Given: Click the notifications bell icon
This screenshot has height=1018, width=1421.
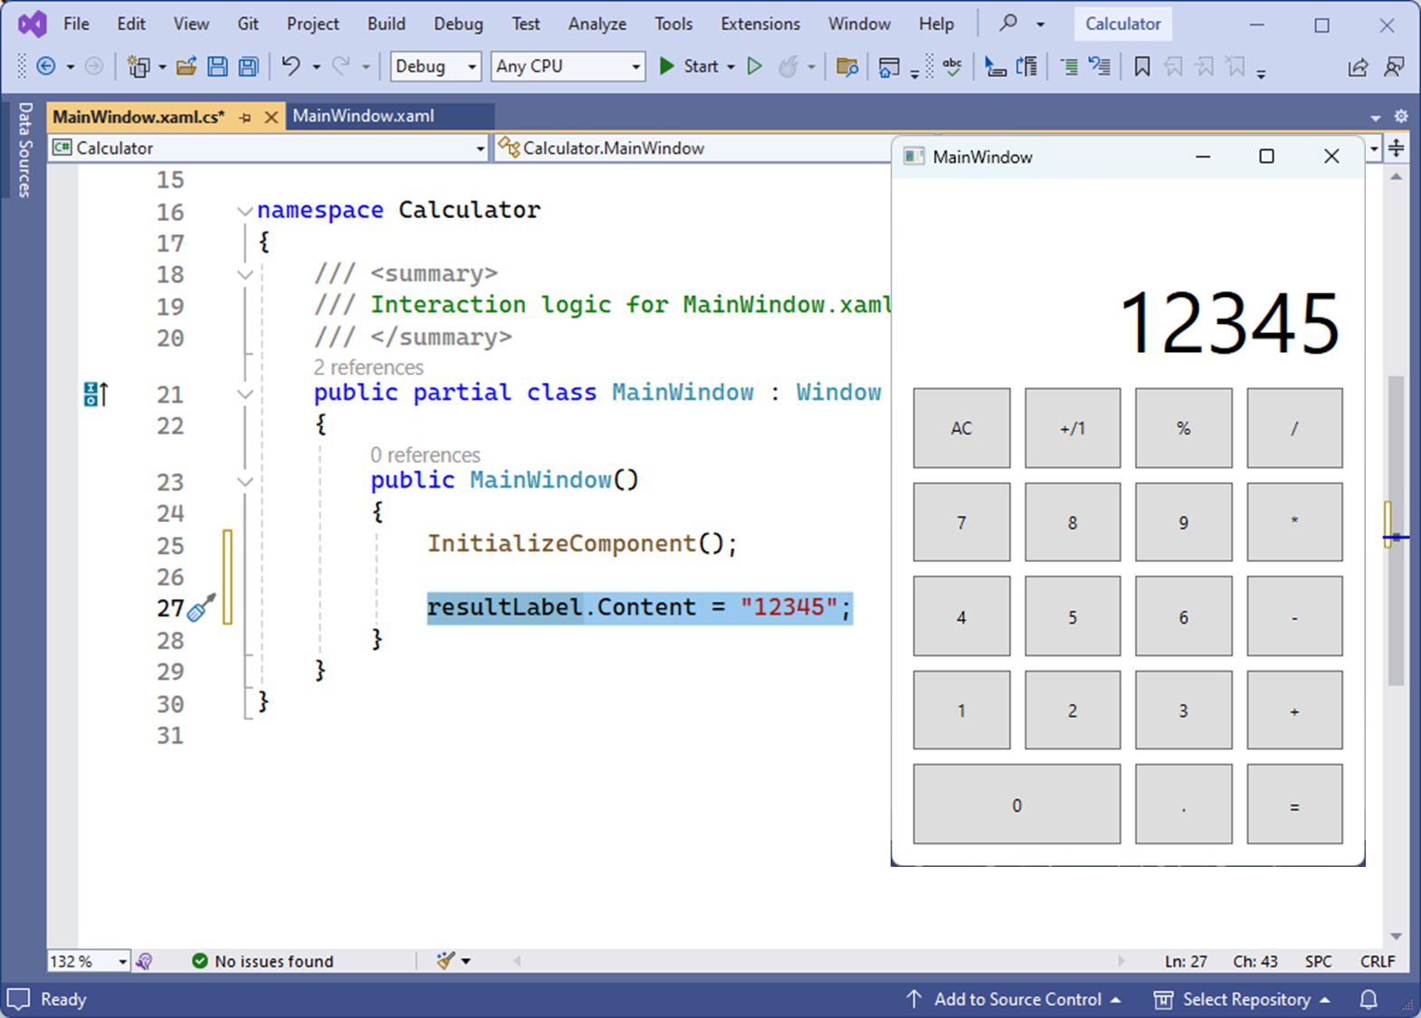Looking at the screenshot, I should pos(1369,999).
